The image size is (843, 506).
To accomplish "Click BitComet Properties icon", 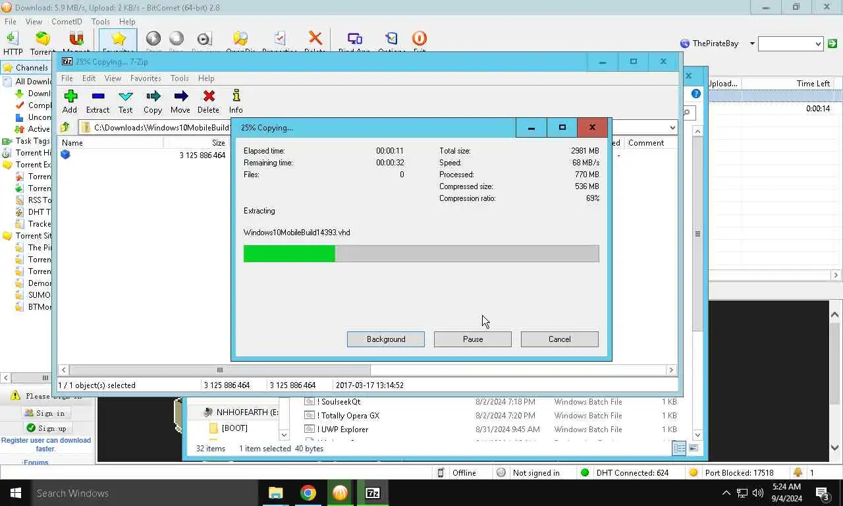I will [x=280, y=39].
